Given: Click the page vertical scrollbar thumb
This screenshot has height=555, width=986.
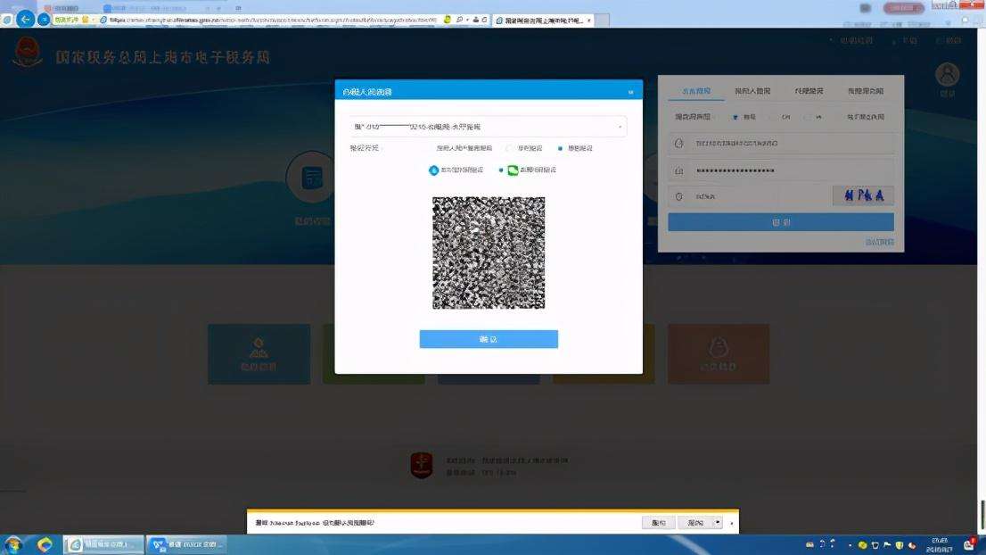Looking at the screenshot, I should (982, 515).
